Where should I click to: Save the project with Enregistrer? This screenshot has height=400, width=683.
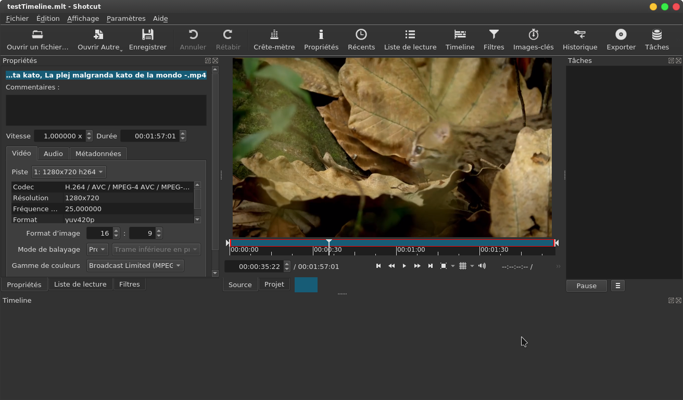(148, 40)
